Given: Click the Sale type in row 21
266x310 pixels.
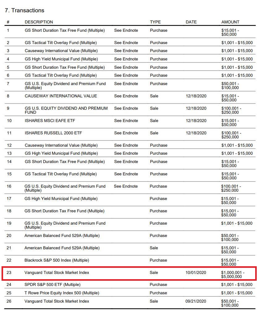Looking at the screenshot, I should tap(154, 248).
